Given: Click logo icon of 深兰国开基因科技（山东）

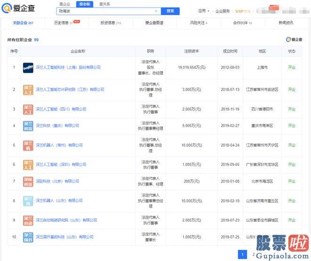Looking at the screenshot, I should 28,237.
